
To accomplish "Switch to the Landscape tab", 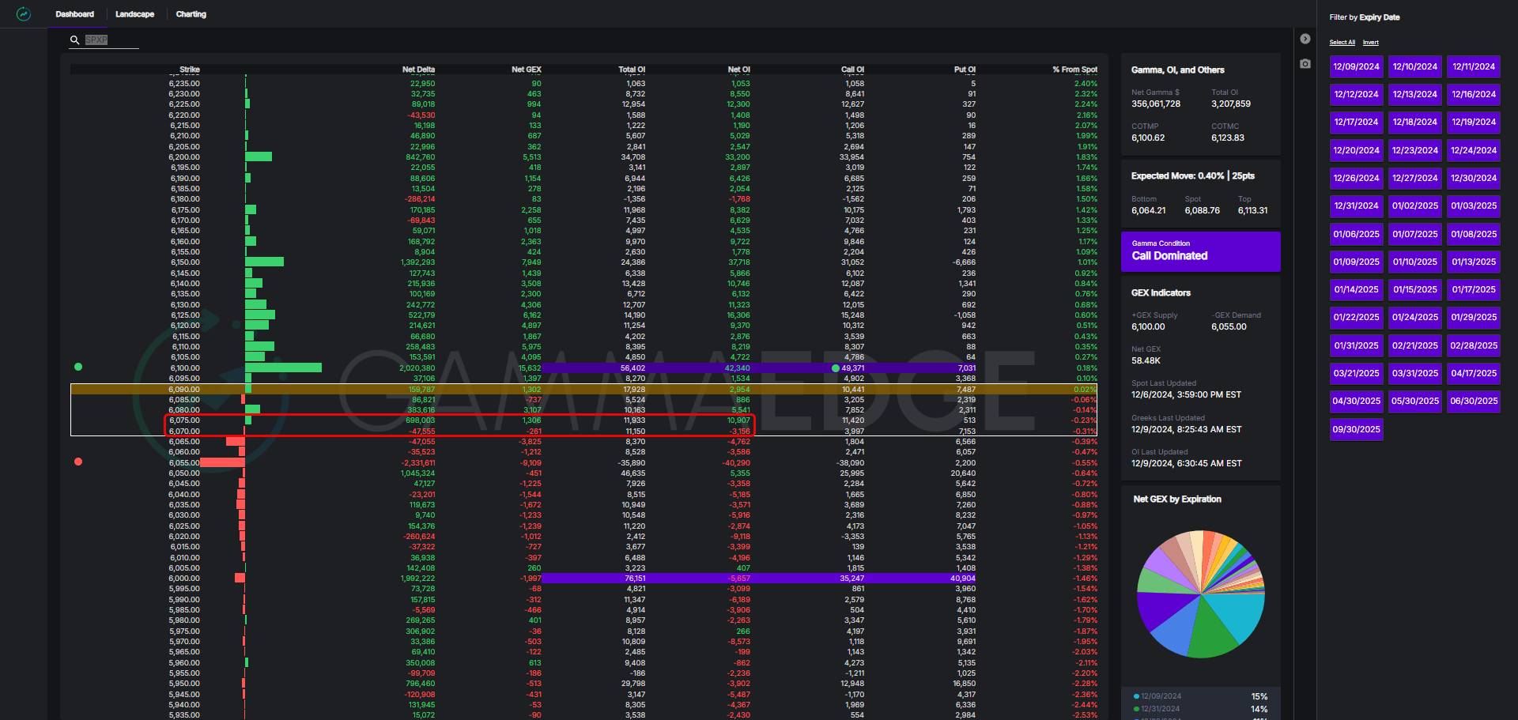I will (134, 14).
